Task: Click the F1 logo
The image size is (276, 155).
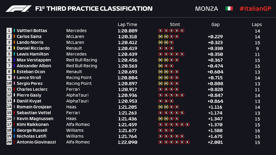Action: 19,9
